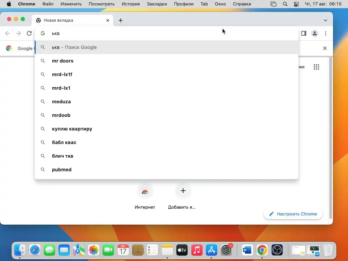Click Spotlight search icon in menu bar
The width and height of the screenshot is (348, 261).
pyautogui.click(x=285, y=4)
